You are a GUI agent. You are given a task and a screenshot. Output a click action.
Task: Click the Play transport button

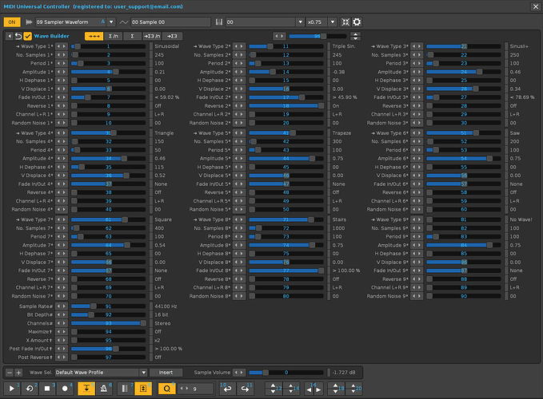(x=12, y=389)
